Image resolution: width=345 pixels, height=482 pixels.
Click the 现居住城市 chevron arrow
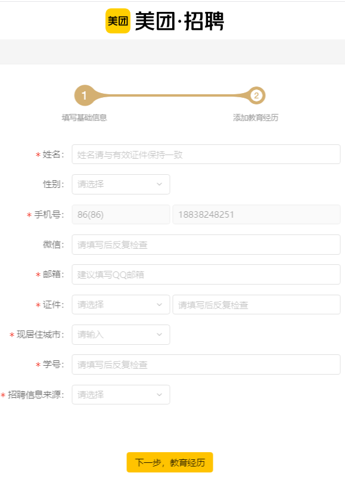(x=159, y=335)
